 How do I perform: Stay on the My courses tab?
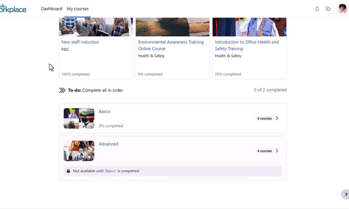point(77,9)
